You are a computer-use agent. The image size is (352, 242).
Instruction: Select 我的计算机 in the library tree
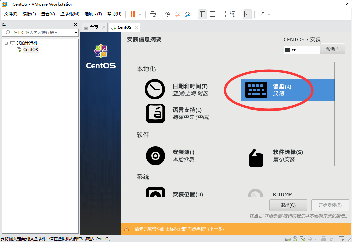click(27, 43)
